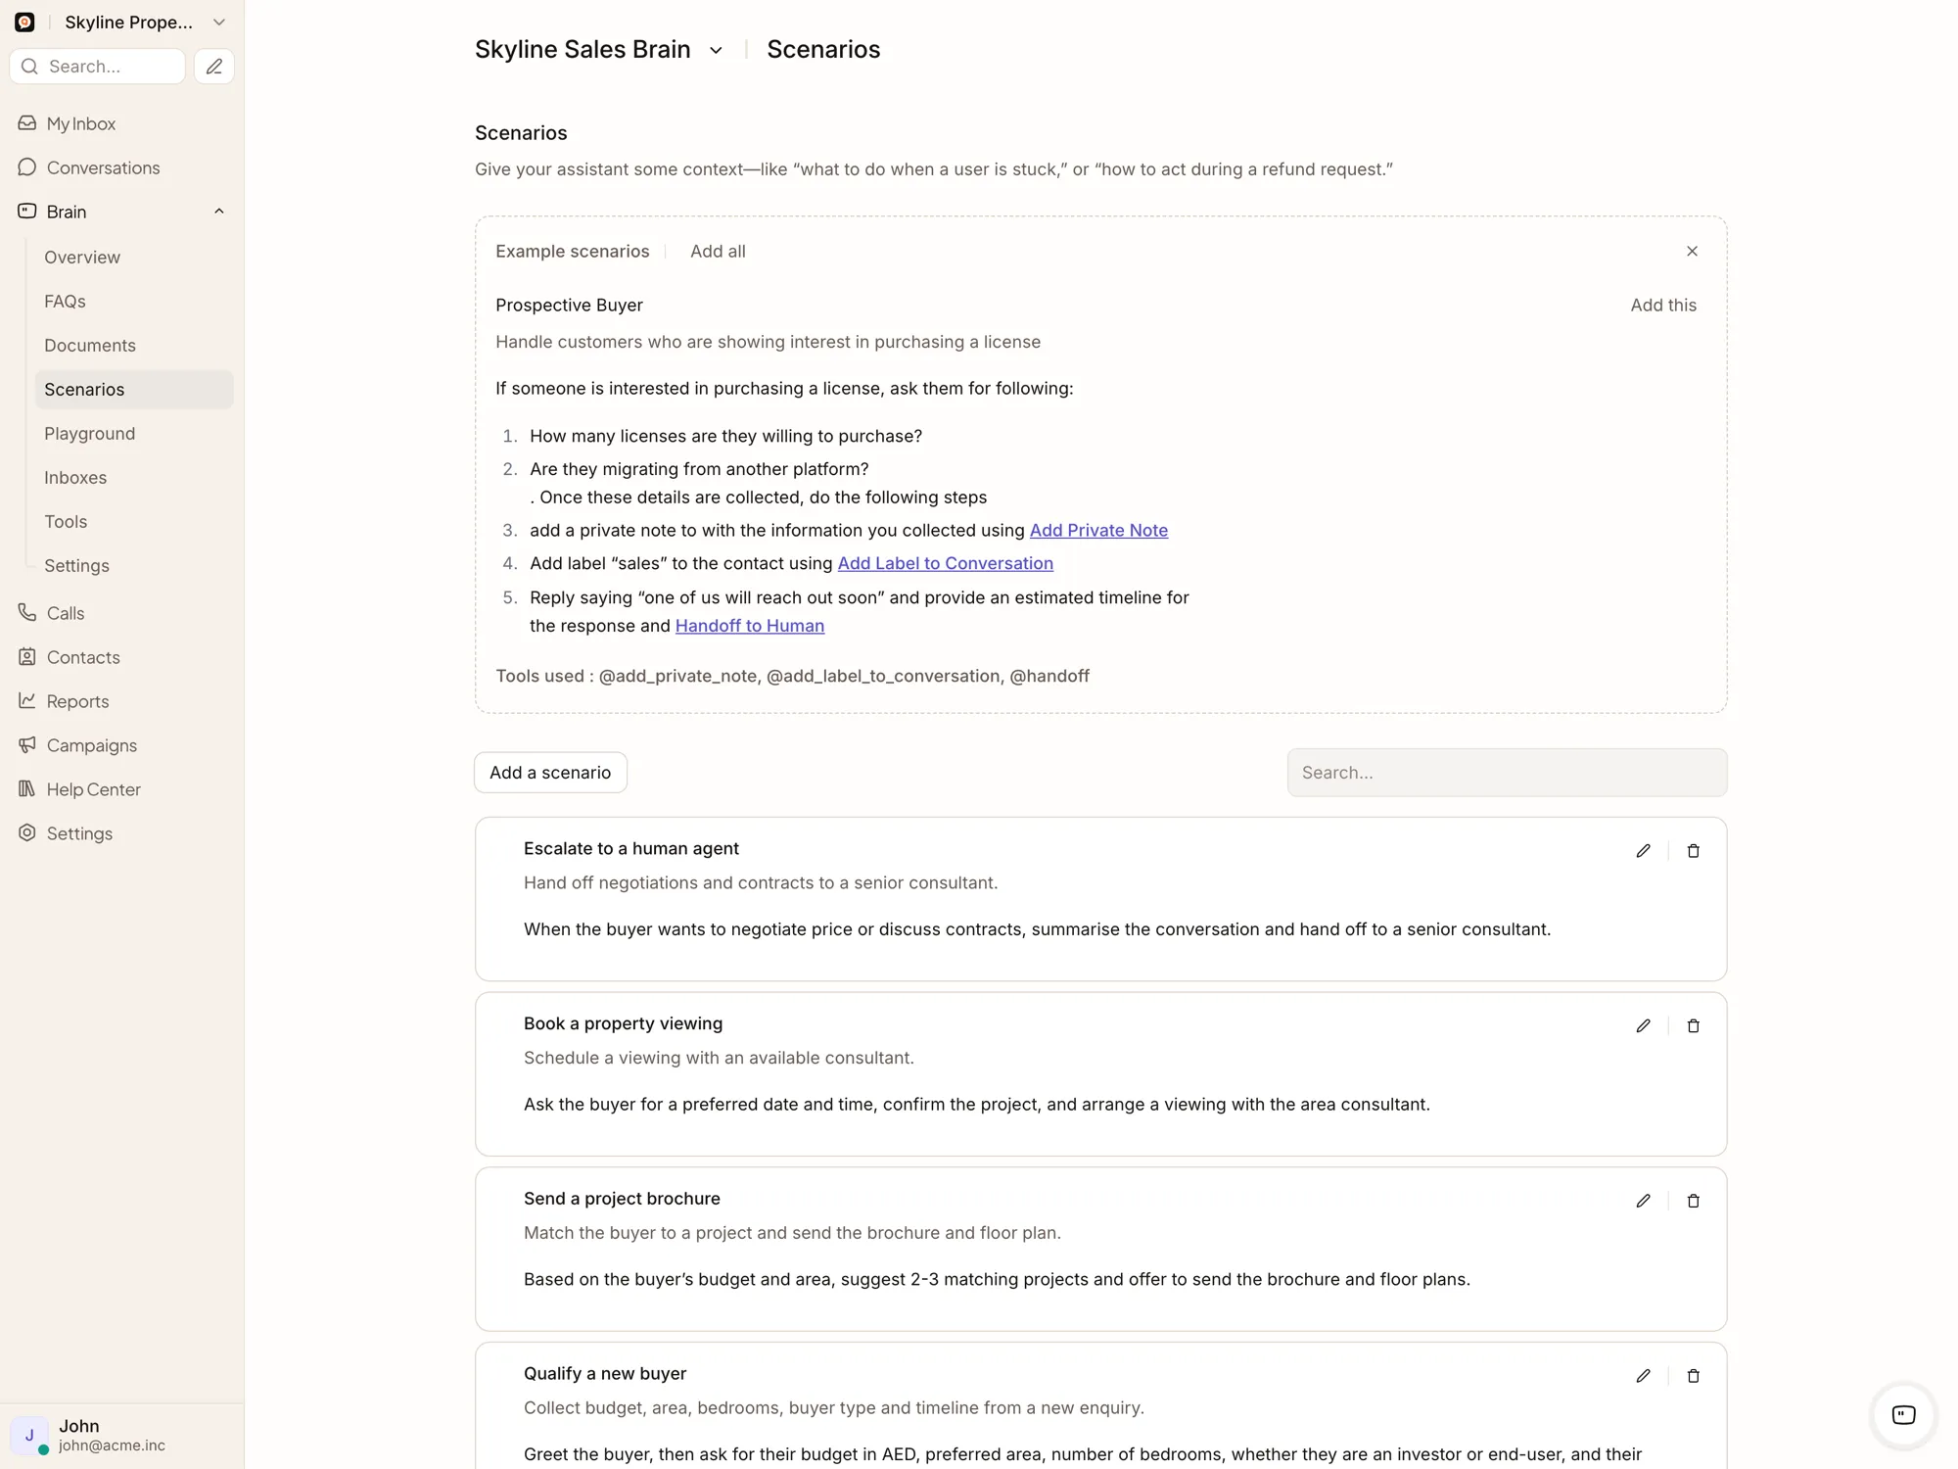The width and height of the screenshot is (1958, 1469).
Task: Delete the Book a property viewing scenario
Action: pos(1693,1025)
